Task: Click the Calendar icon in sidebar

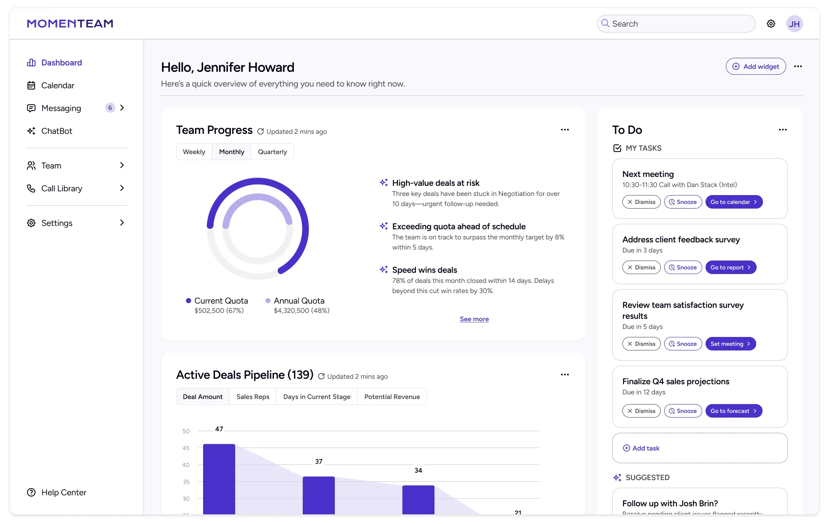Action: [x=31, y=85]
